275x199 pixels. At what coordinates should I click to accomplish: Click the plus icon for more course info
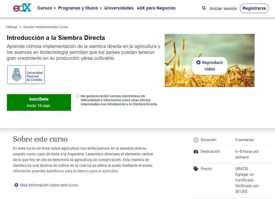(16, 185)
